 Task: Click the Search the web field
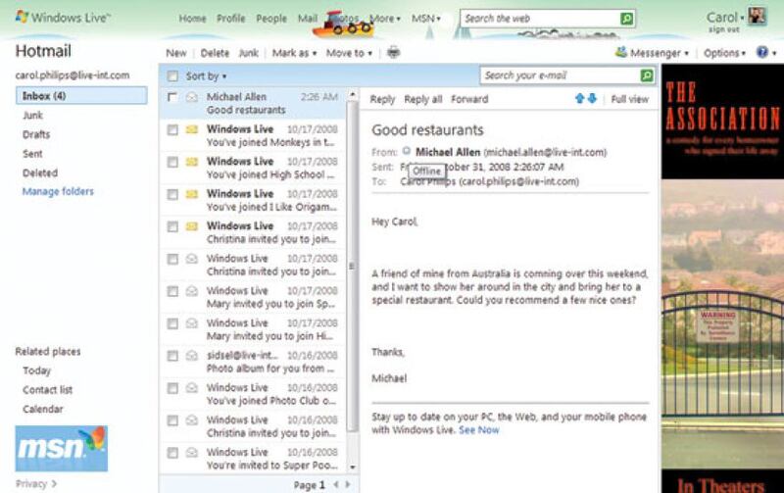[x=541, y=19]
